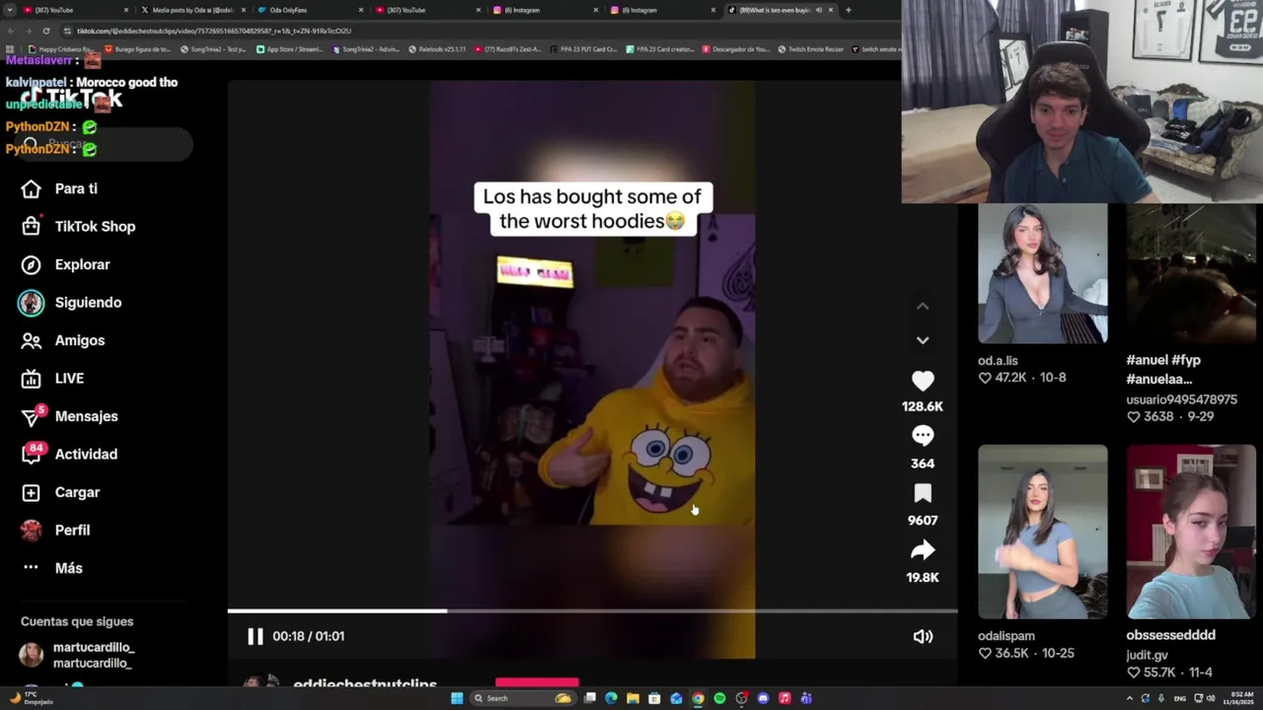Open eddiechestnutclips author profile
Viewport: 1263px width, 710px height.
click(365, 684)
